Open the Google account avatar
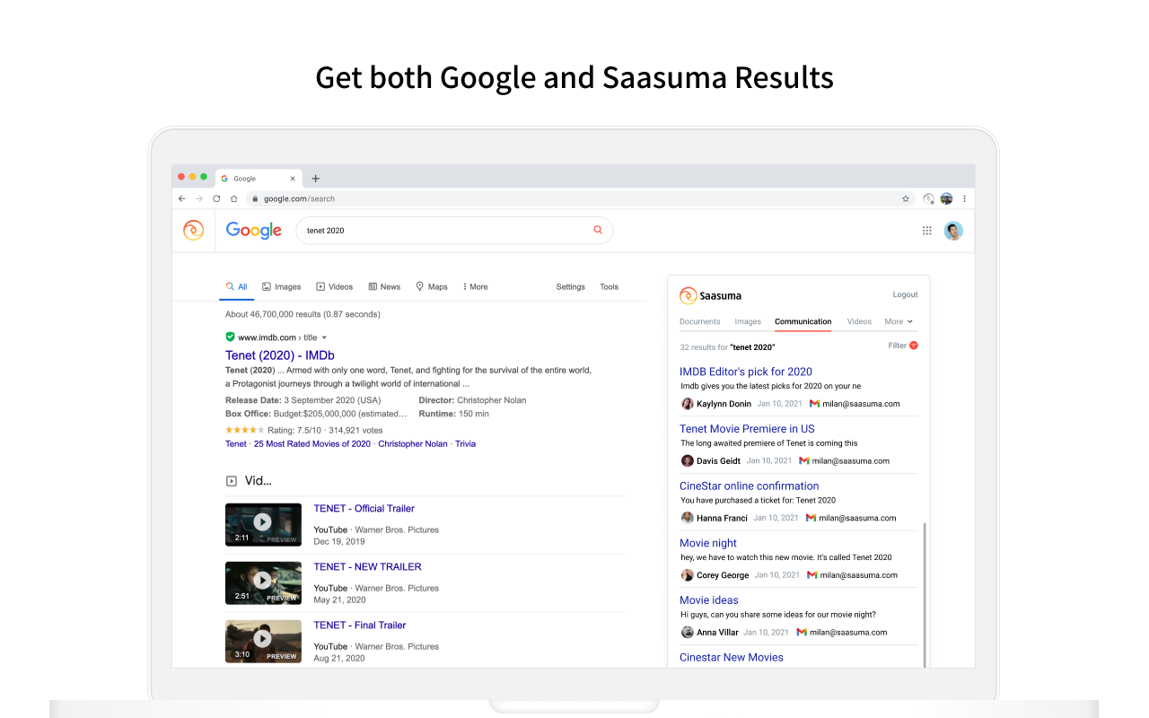The height and width of the screenshot is (718, 1149). (953, 231)
